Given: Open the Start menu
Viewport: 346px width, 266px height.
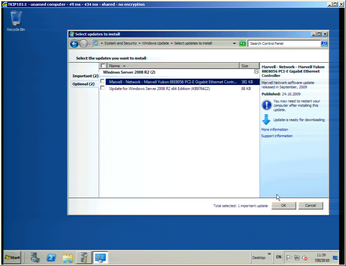Looking at the screenshot, I should coord(12,257).
